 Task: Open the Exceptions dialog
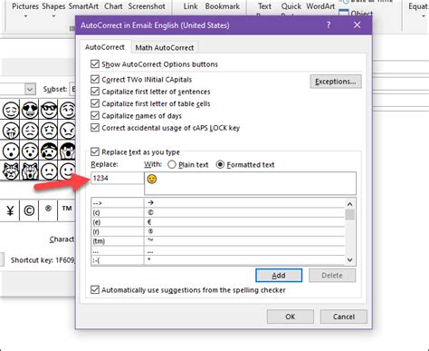coord(336,82)
